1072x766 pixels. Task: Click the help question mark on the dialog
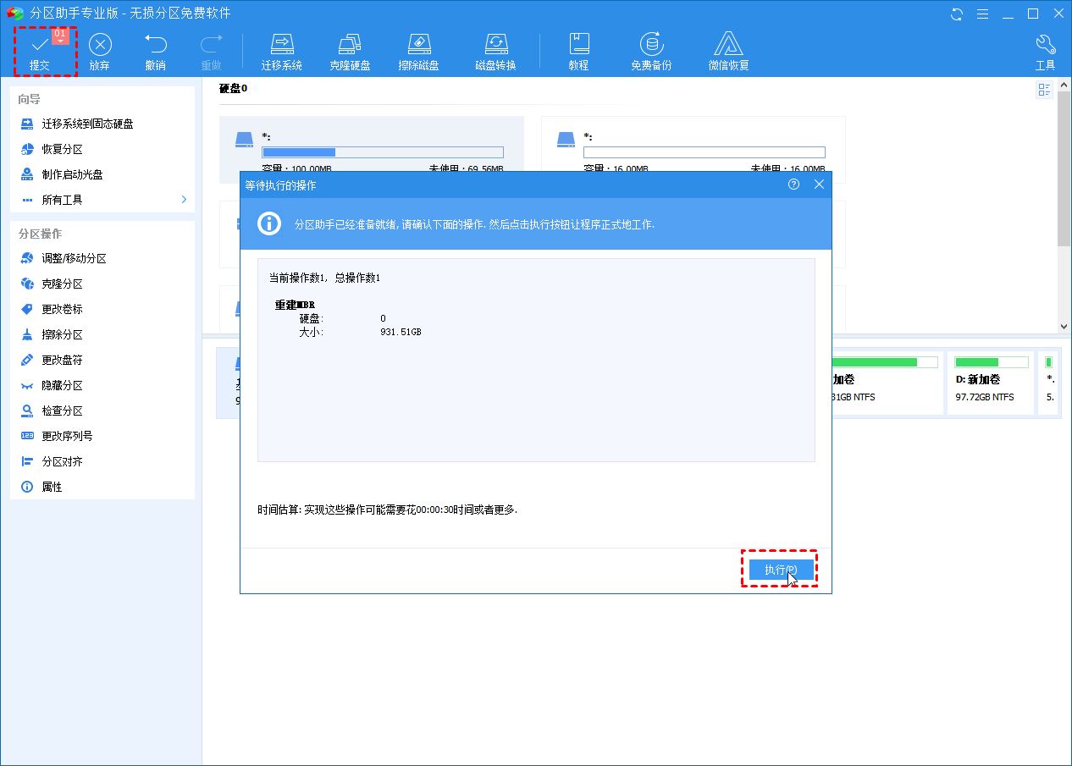(x=793, y=184)
